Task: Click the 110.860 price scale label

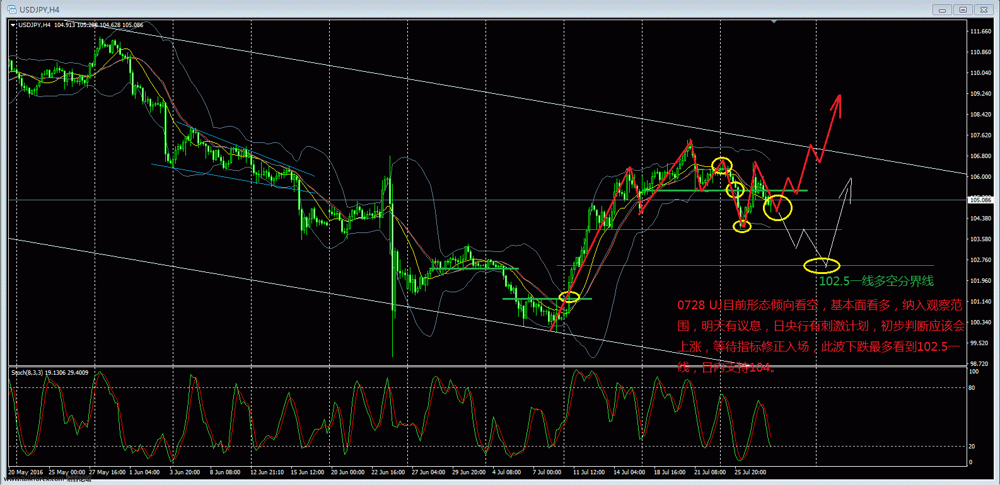Action: point(980,52)
